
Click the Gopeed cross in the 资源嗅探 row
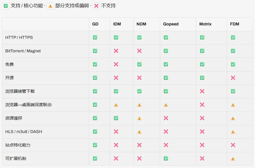(166, 118)
